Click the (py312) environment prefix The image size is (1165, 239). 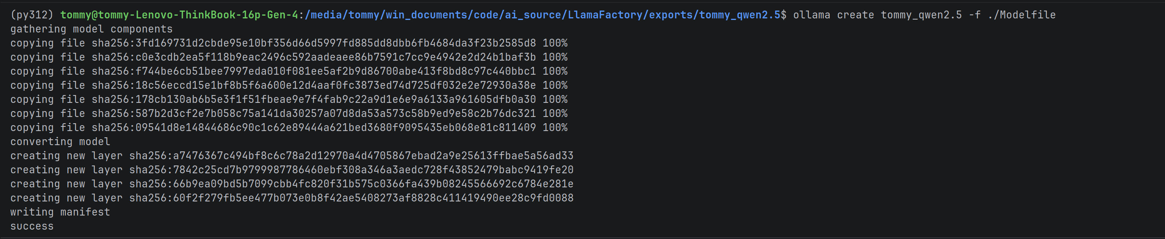[32, 15]
